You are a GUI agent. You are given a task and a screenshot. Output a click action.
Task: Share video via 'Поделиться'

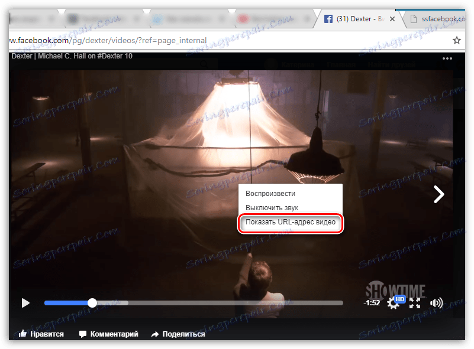(178, 334)
